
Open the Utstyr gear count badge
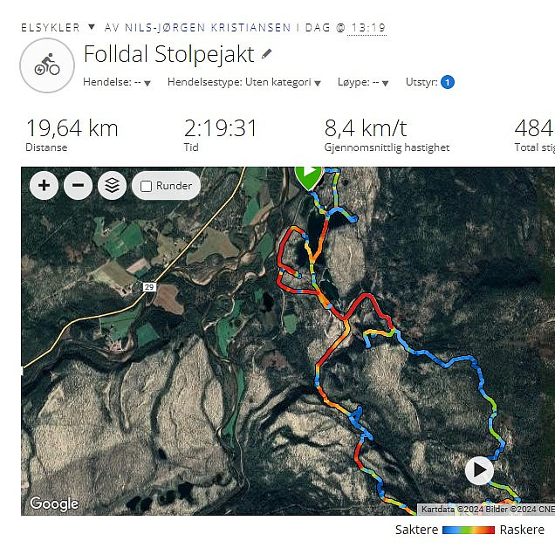pos(448,82)
